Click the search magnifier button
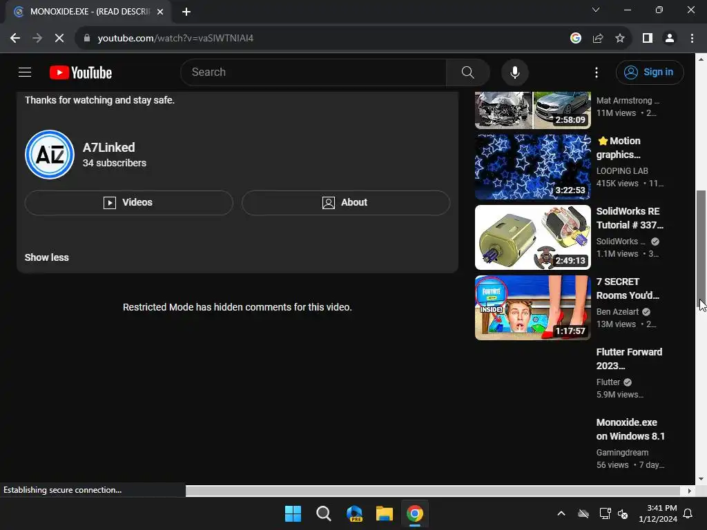This screenshot has height=530, width=707. (x=467, y=72)
